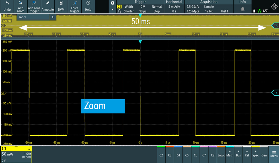This screenshot has height=163, width=279.
Task: Enable channel C6
Action: tap(195, 154)
